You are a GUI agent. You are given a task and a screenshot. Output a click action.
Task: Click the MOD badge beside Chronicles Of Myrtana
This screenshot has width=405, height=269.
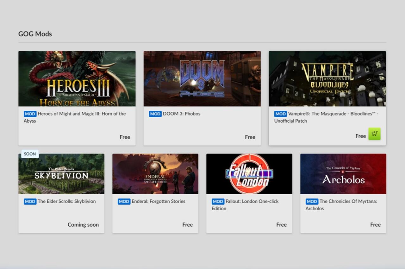click(312, 202)
